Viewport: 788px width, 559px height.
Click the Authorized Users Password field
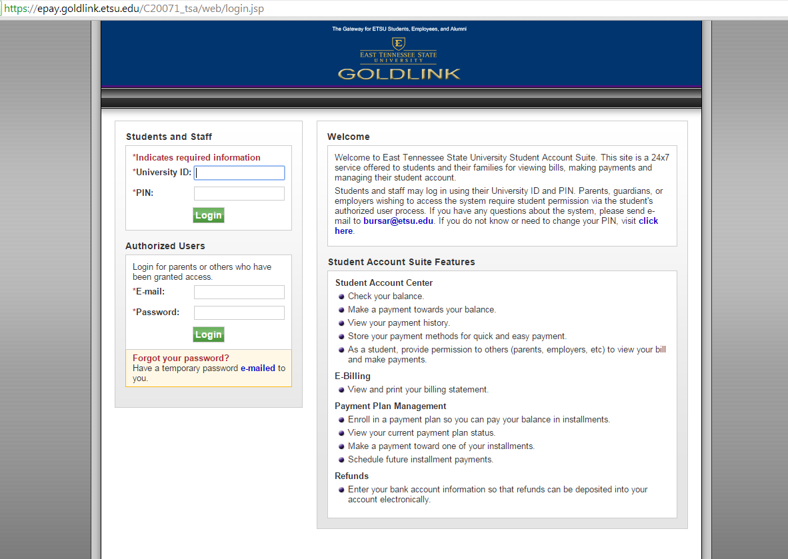pos(239,313)
